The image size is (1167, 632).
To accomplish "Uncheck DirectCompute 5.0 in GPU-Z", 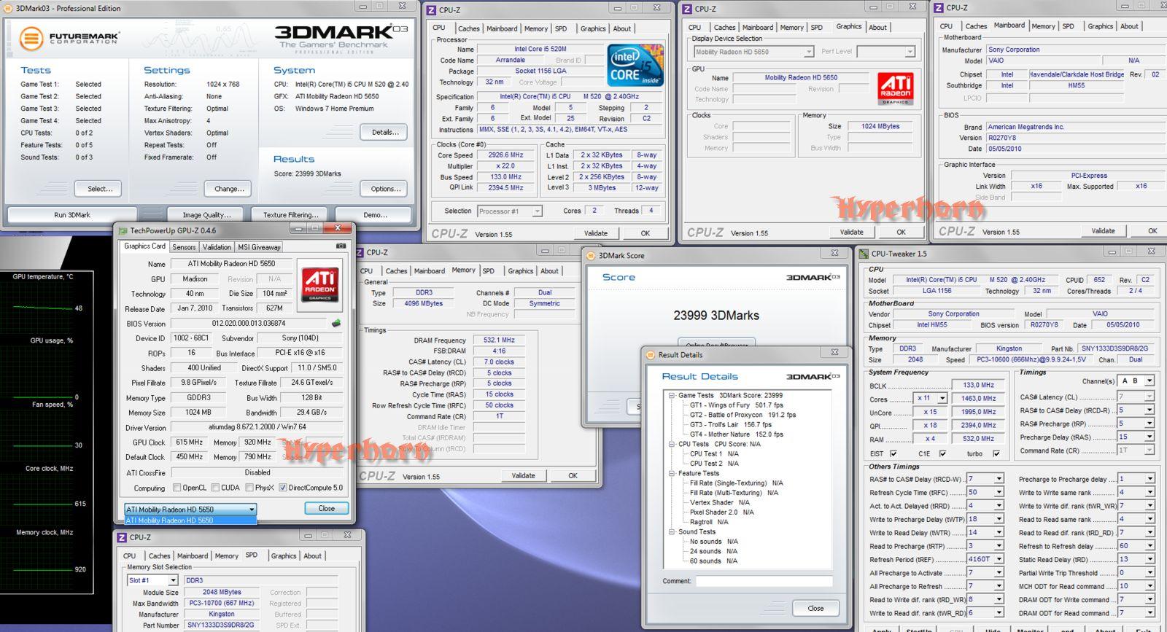I will [x=283, y=488].
